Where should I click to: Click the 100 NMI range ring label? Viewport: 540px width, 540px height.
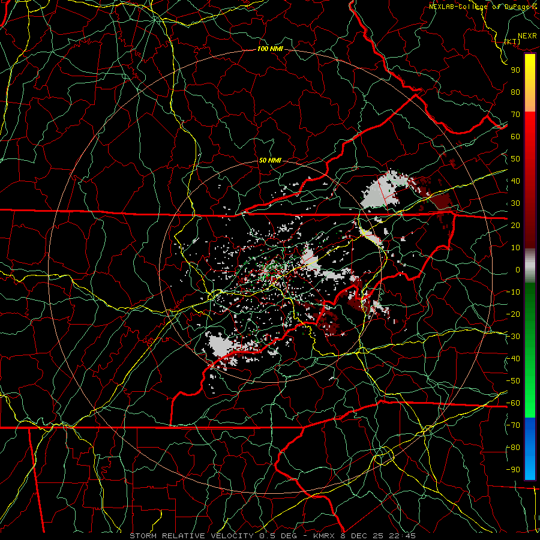click(x=270, y=49)
